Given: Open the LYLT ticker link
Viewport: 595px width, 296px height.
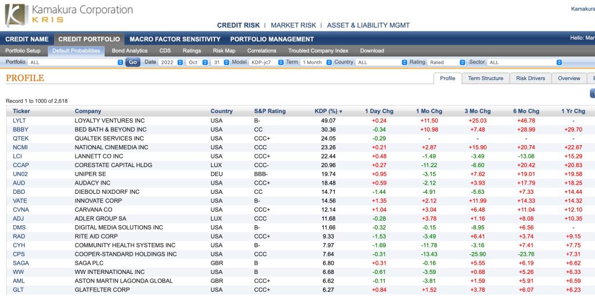Looking at the screenshot, I should 19,121.
